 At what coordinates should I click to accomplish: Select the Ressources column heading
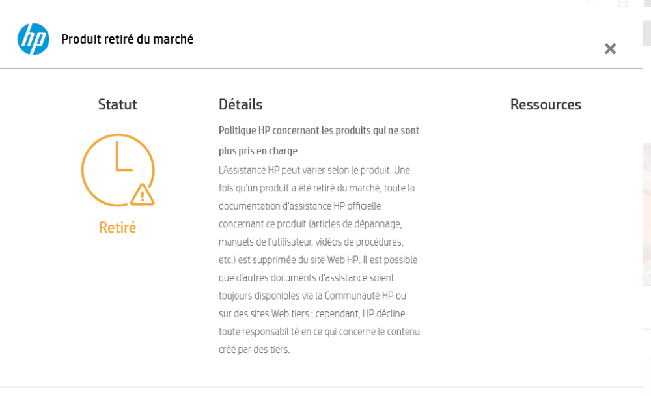pos(546,104)
